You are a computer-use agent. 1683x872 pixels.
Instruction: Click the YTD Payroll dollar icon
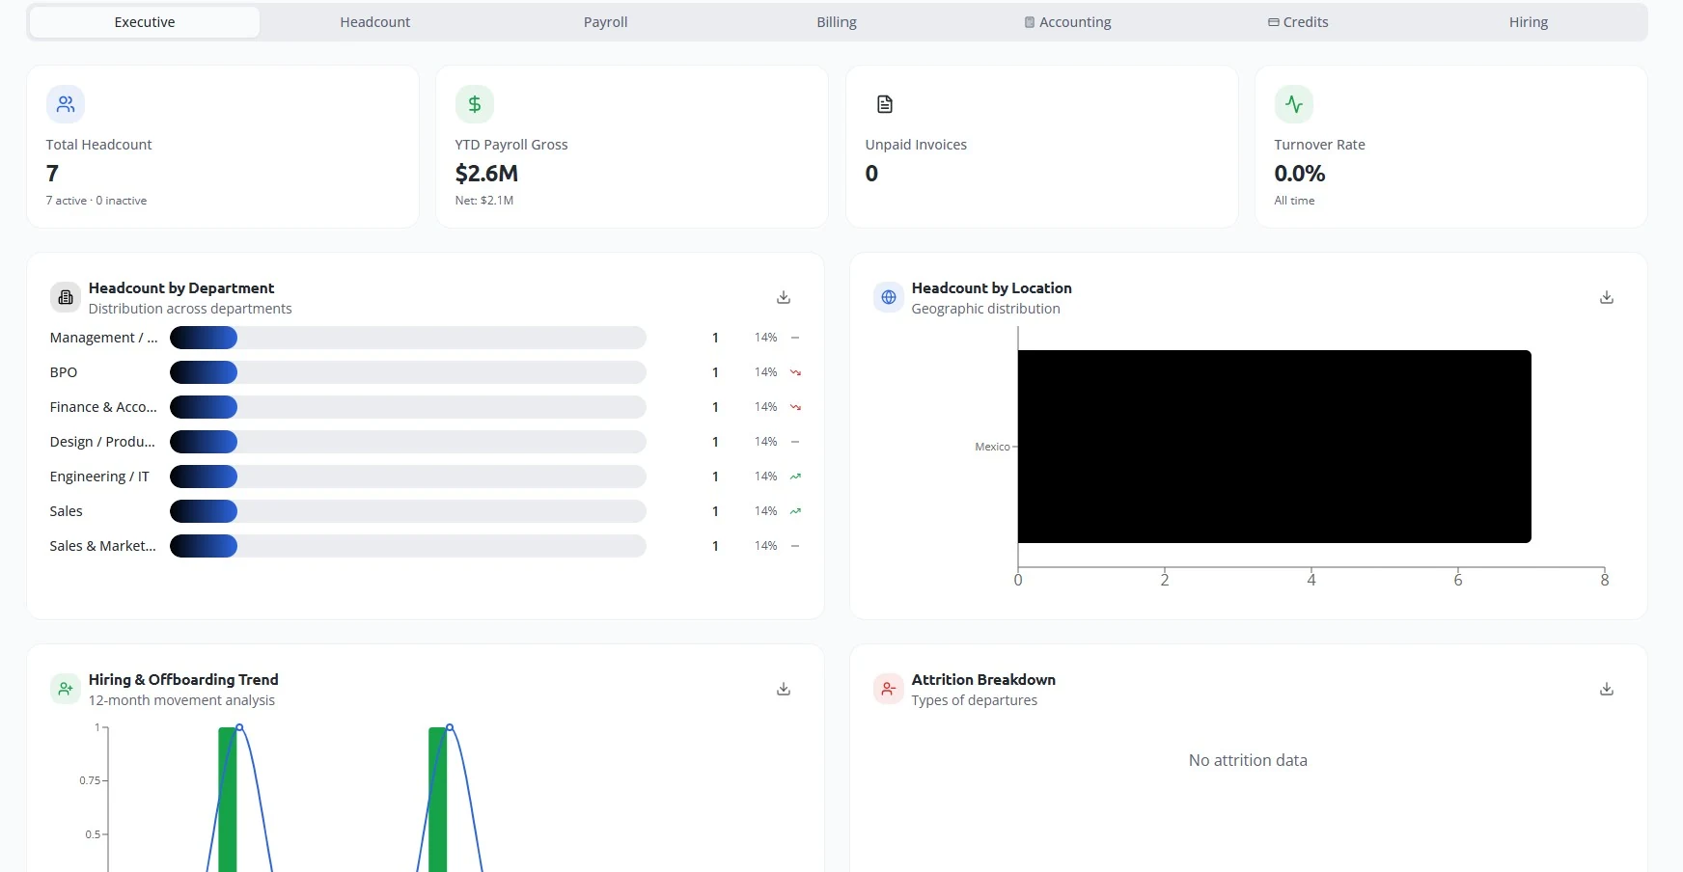[475, 104]
